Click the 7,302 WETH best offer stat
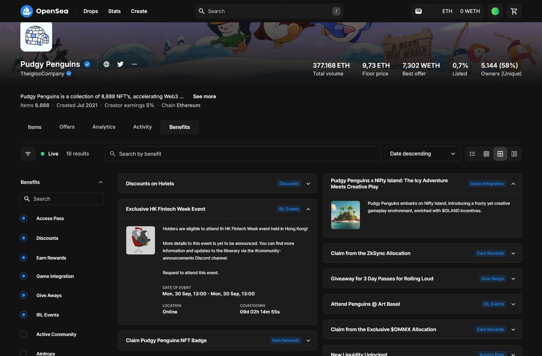 pos(421,69)
